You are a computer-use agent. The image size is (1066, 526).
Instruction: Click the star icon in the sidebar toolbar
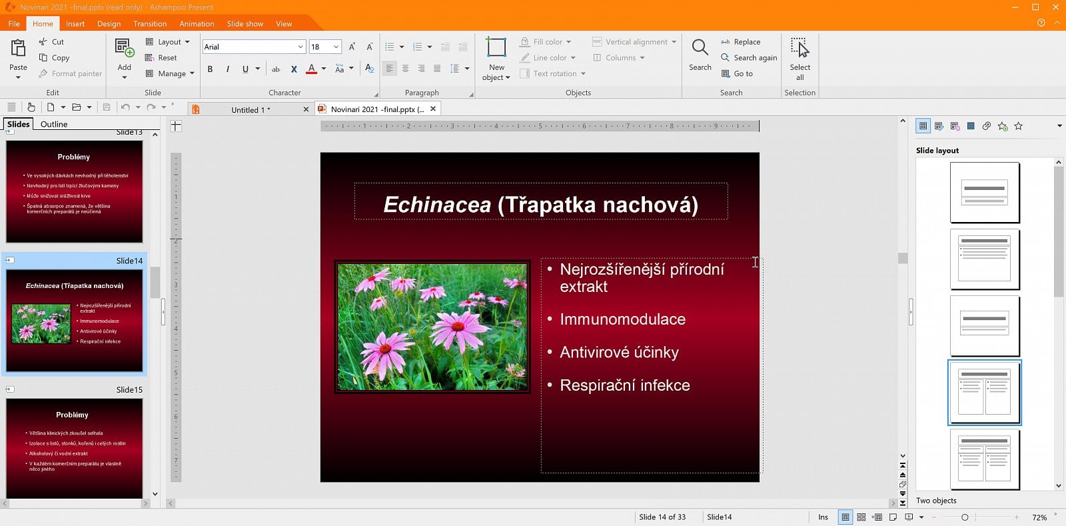click(x=1019, y=125)
